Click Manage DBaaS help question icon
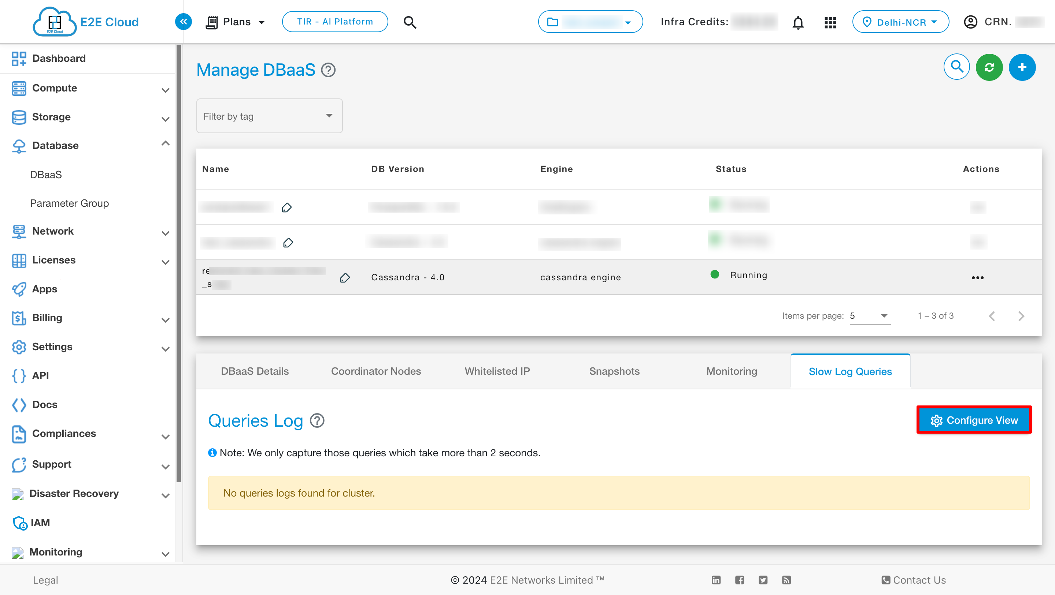Screen dimensions: 1055x595 (328, 70)
